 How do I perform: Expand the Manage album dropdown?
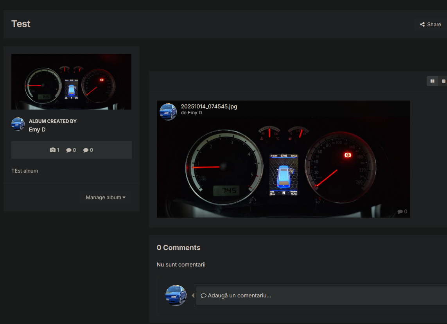106,198
